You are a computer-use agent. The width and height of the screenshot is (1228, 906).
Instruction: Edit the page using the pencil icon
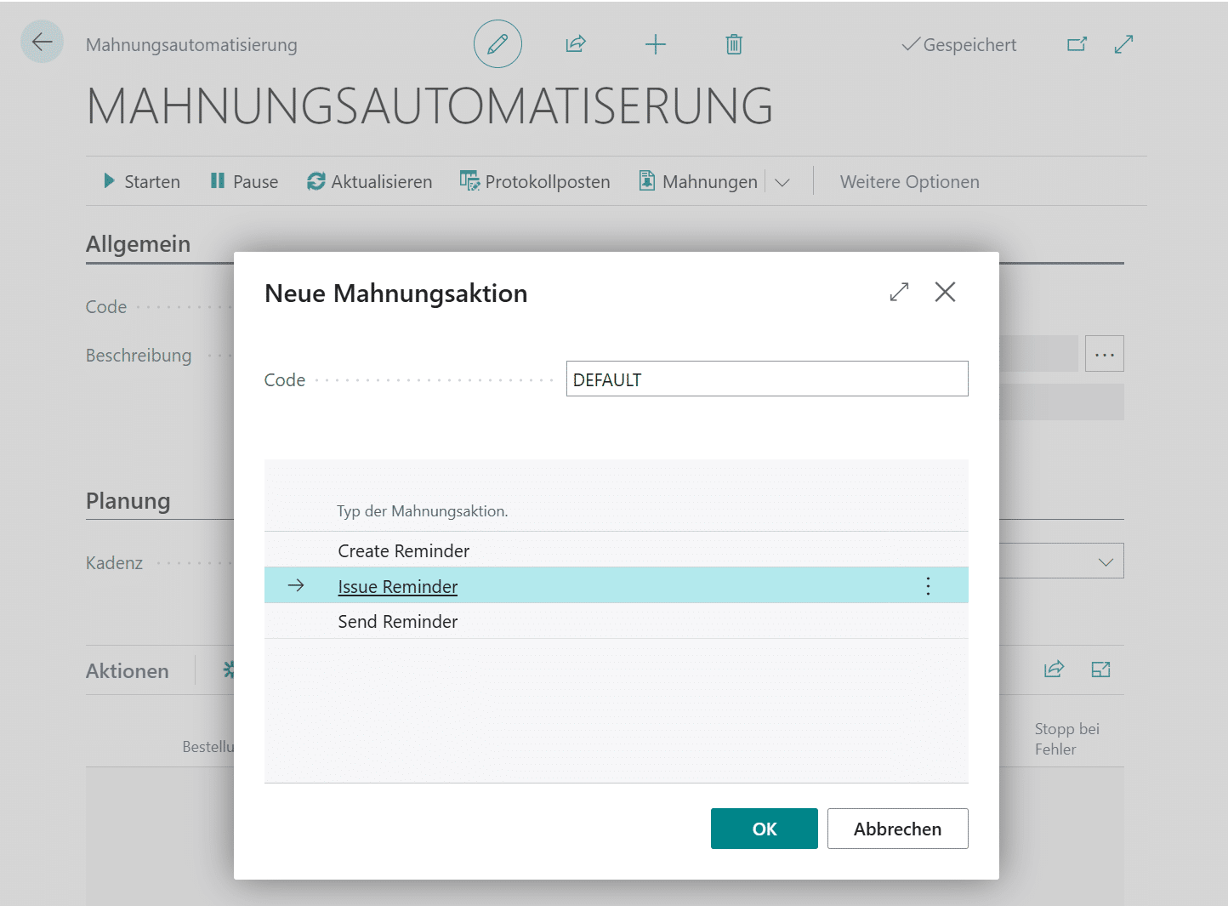[497, 43]
